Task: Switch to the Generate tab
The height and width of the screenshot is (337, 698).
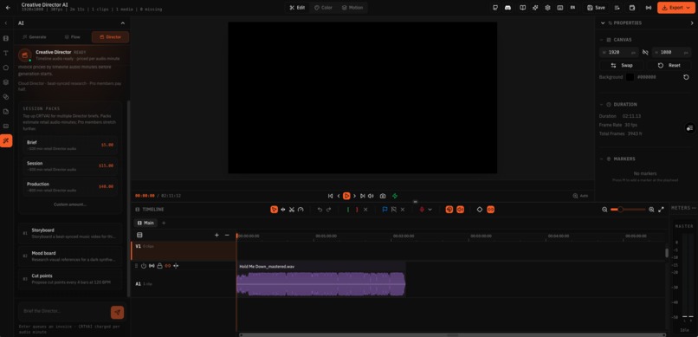Action: (x=35, y=37)
